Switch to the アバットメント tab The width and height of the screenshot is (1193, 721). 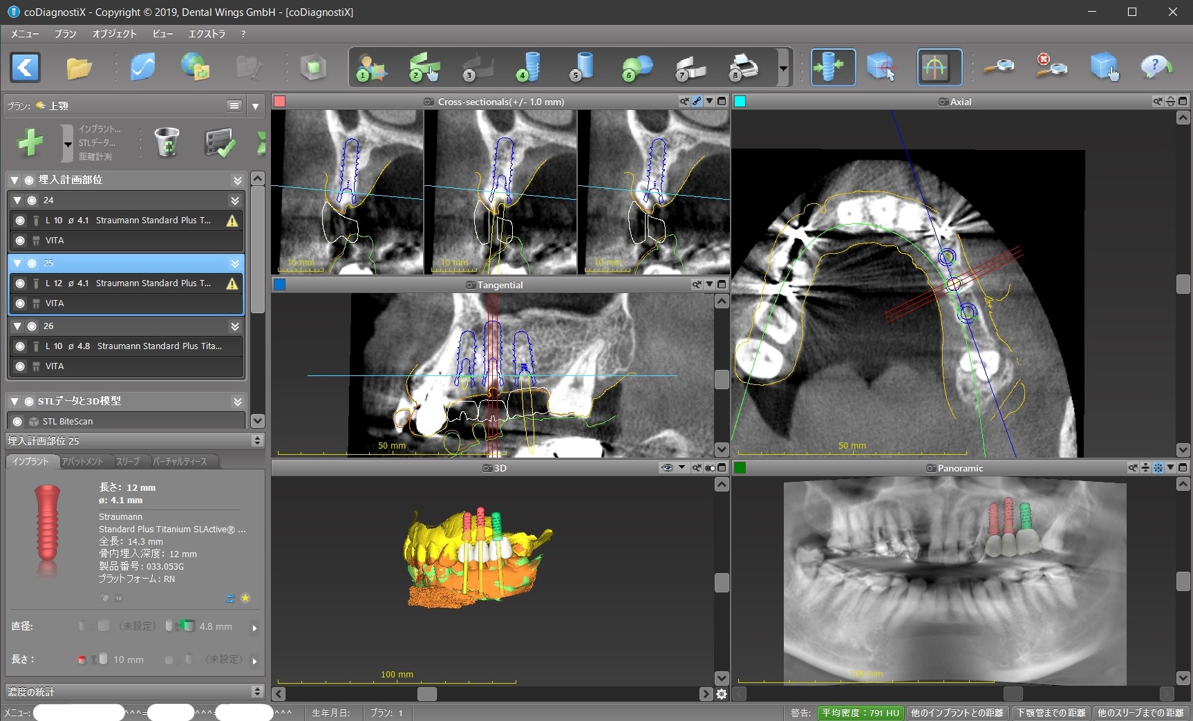[82, 461]
